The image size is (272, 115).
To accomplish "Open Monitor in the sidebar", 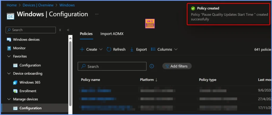I will click(19, 48).
